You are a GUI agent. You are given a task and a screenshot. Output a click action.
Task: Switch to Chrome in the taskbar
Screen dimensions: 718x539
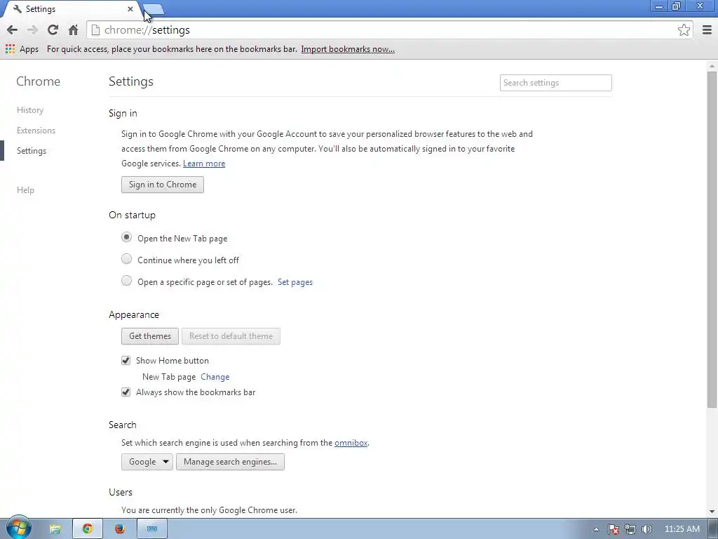[x=88, y=529]
